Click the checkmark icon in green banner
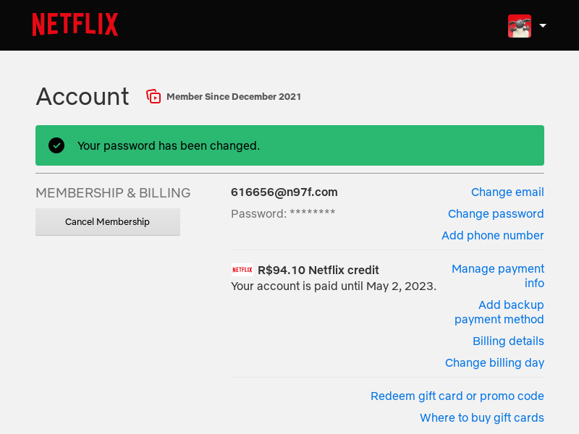 click(56, 145)
